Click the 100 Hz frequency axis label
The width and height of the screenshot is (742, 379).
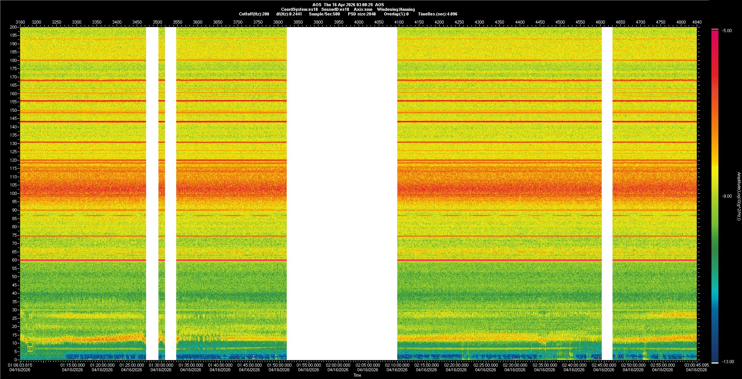click(x=14, y=193)
